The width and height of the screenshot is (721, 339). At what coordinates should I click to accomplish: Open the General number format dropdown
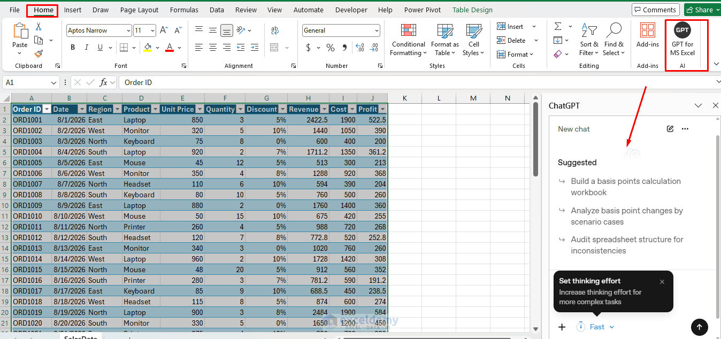click(377, 30)
